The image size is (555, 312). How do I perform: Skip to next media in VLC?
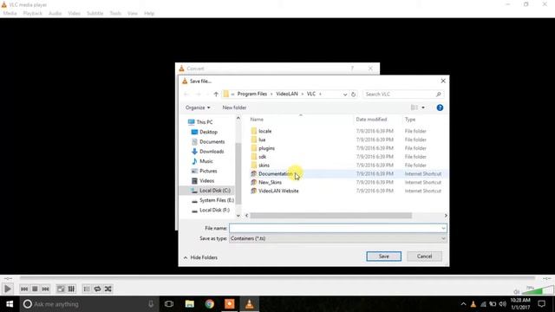pos(45,289)
